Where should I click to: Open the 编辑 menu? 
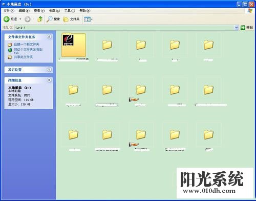24,11
